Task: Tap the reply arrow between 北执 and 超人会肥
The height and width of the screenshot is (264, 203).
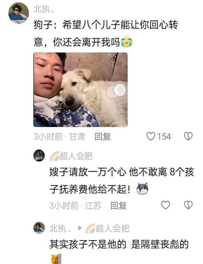Action: coord(80,228)
